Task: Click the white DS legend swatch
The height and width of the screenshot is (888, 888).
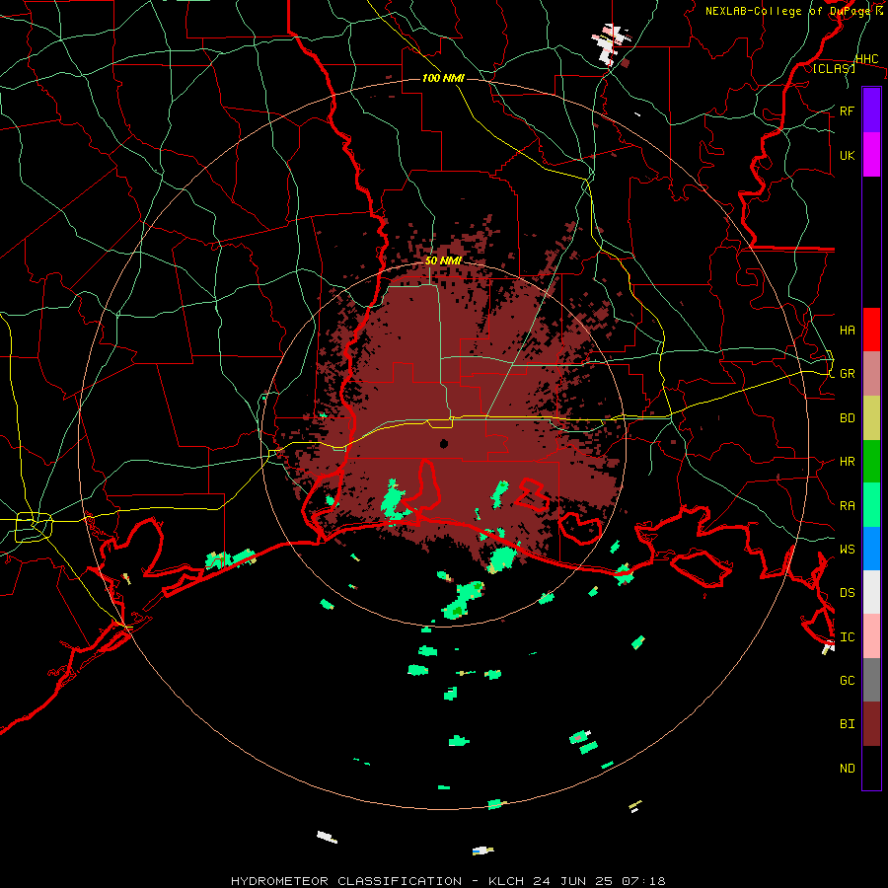Action: [x=871, y=592]
